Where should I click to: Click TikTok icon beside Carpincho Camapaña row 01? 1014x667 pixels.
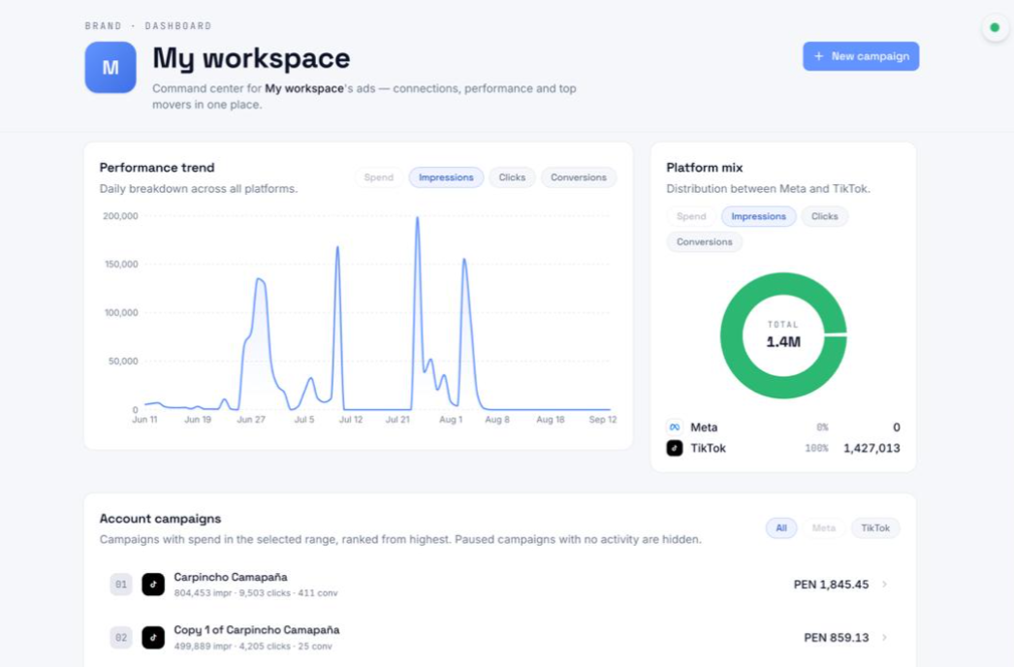(153, 585)
